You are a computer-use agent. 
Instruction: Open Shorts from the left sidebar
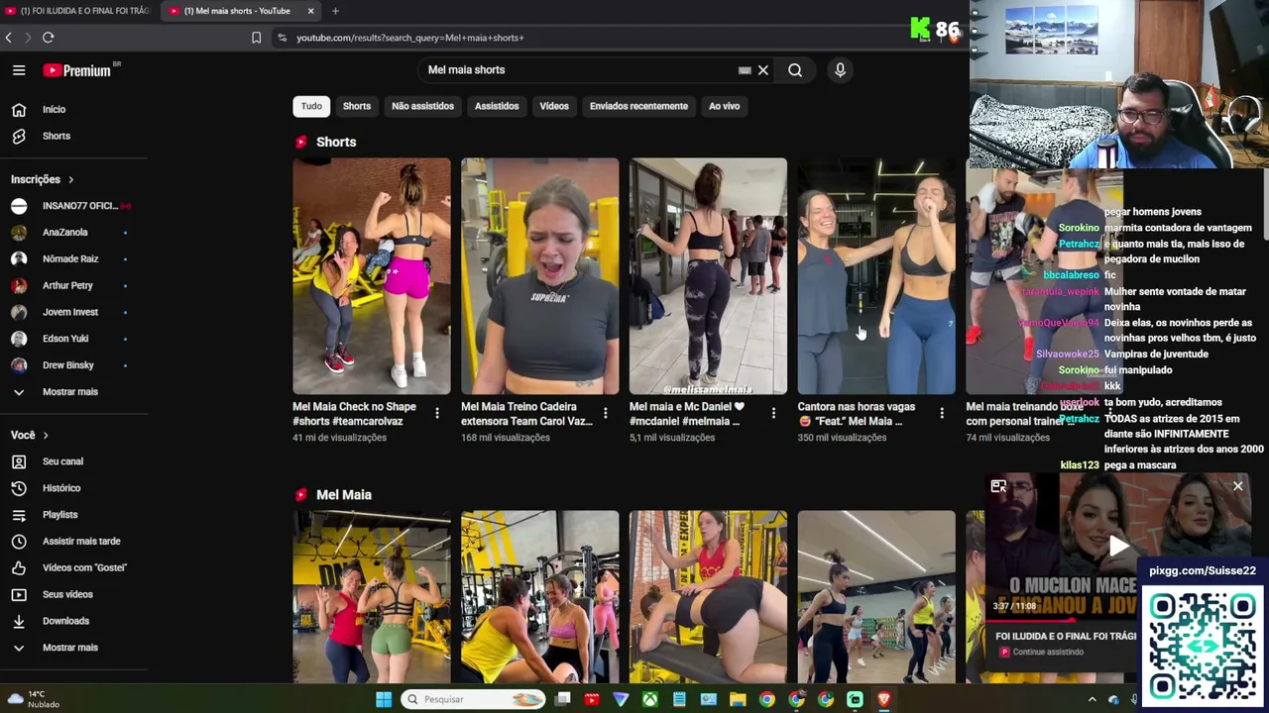pos(56,136)
